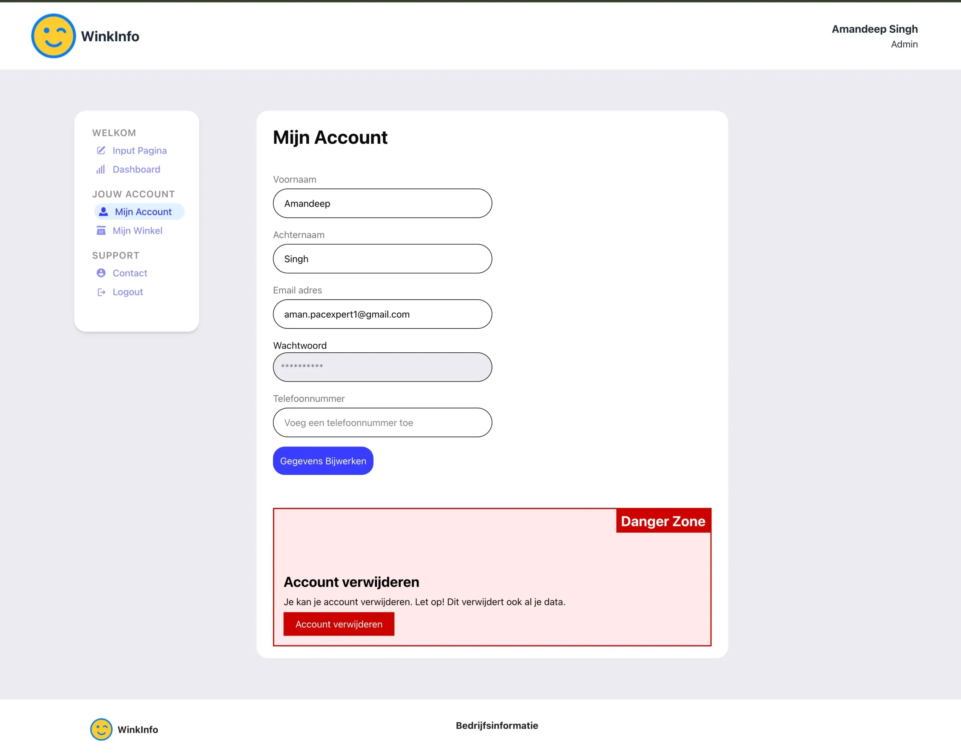Click the Mijn Winkel shop icon
This screenshot has height=753, width=961.
pos(101,231)
